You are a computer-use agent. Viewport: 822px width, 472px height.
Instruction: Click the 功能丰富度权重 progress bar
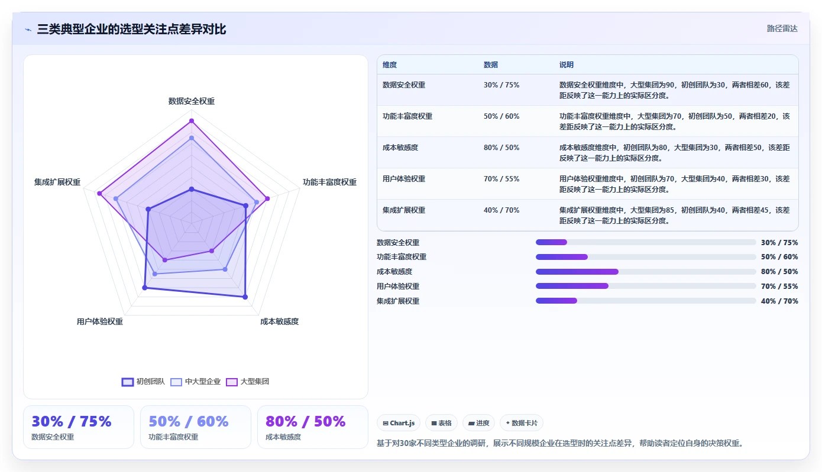[x=646, y=257]
